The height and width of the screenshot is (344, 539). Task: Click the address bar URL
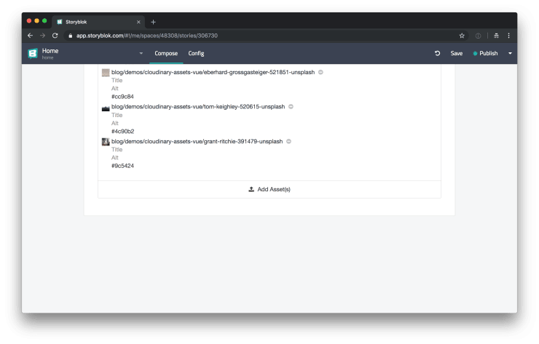147,36
